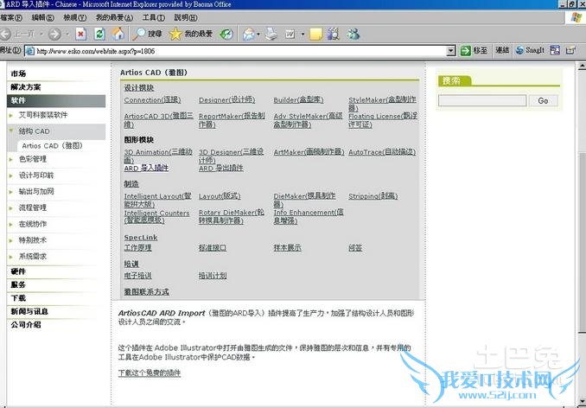Image resolution: width=586 pixels, height=408 pixels.
Task: Open dropdown arrow next to Back button
Action: tap(41, 35)
